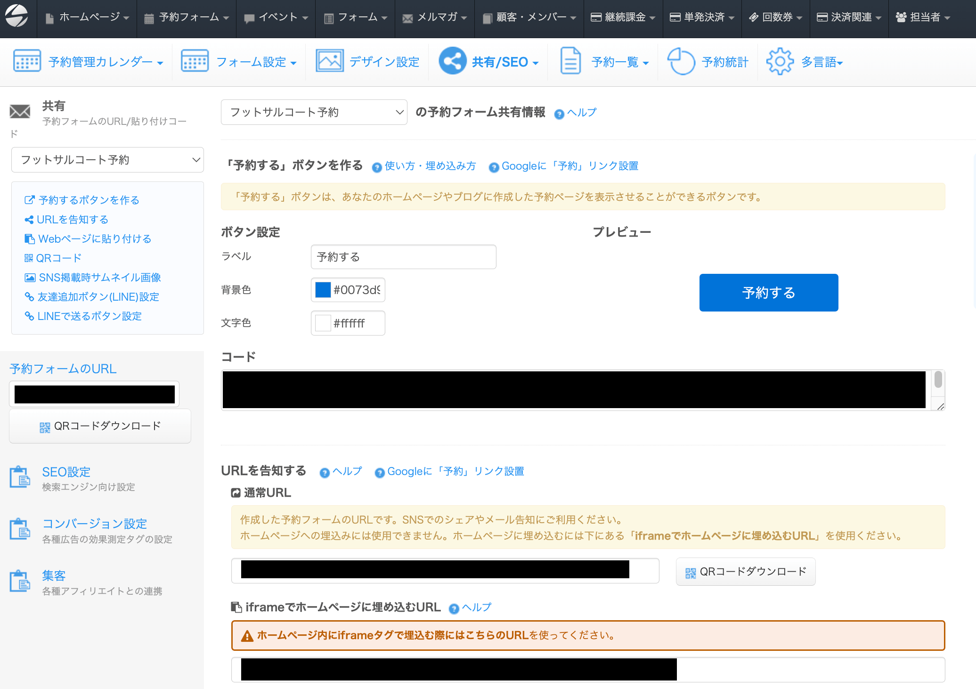Click the SEO設定 clipboard icon

click(x=20, y=477)
